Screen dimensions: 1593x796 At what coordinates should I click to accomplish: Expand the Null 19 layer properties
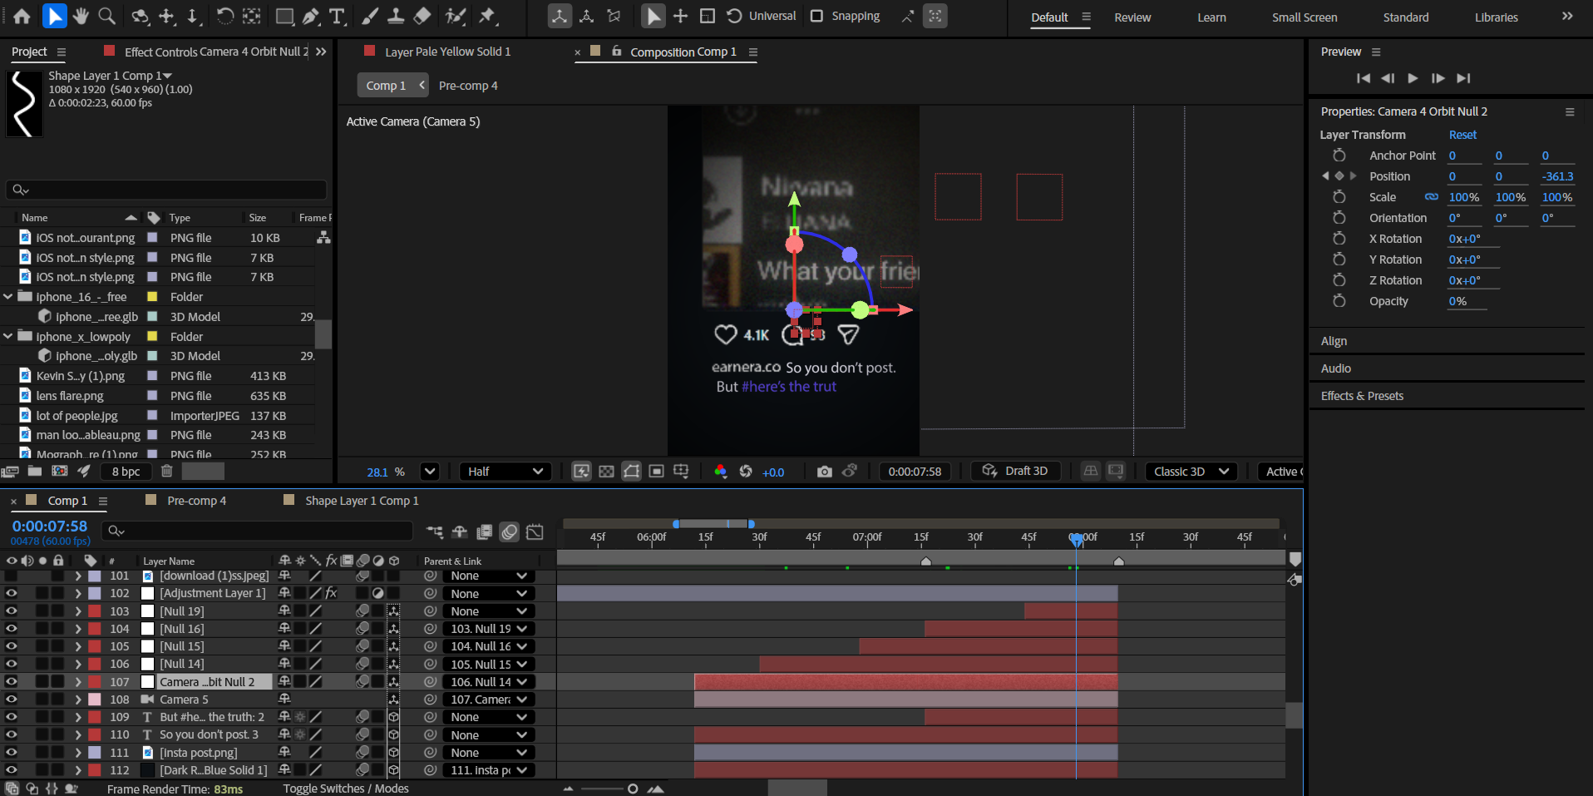point(78,611)
